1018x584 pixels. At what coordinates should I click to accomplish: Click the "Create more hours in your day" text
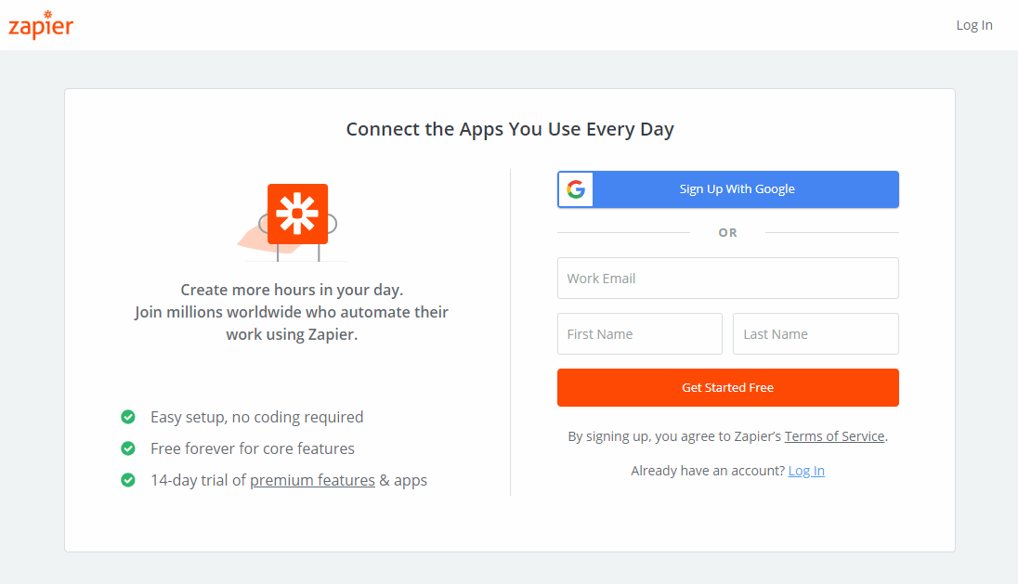coord(292,290)
